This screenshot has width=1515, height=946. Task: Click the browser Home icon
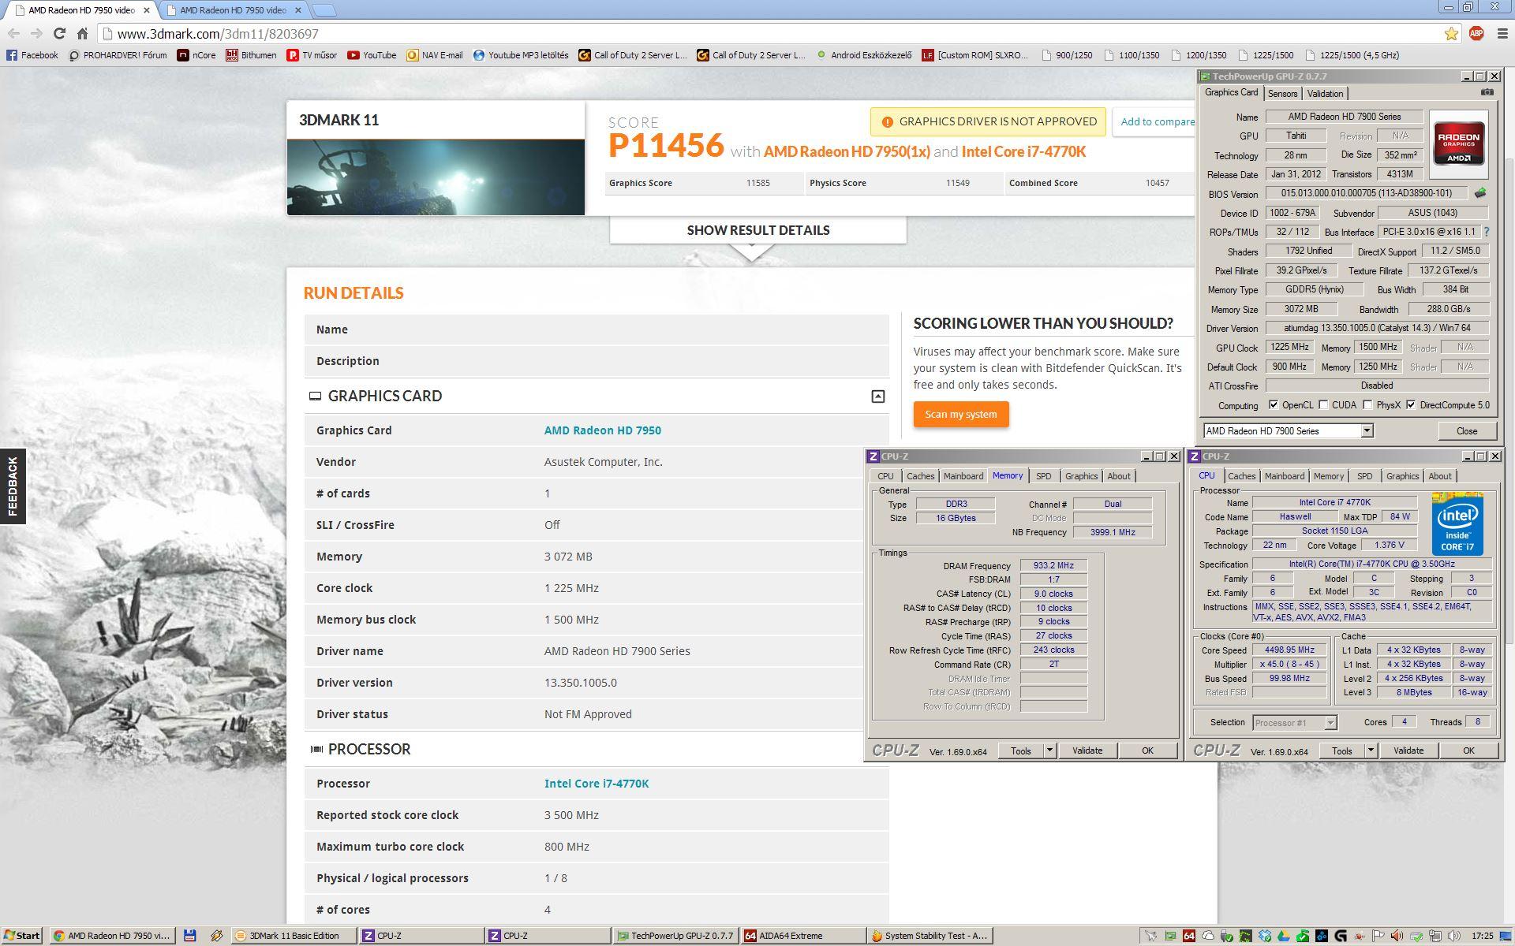[82, 33]
